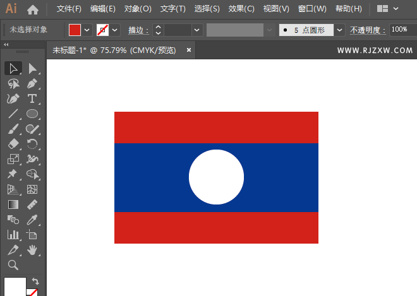This screenshot has width=417, height=296.
Task: Select the Pen tool
Action: 32,83
